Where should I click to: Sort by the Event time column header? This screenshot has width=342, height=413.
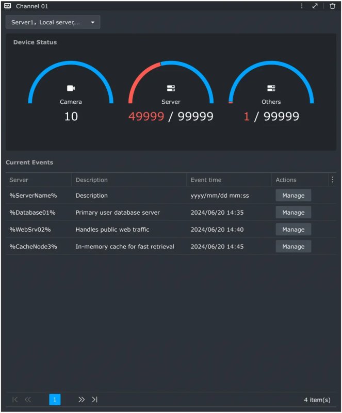click(206, 180)
